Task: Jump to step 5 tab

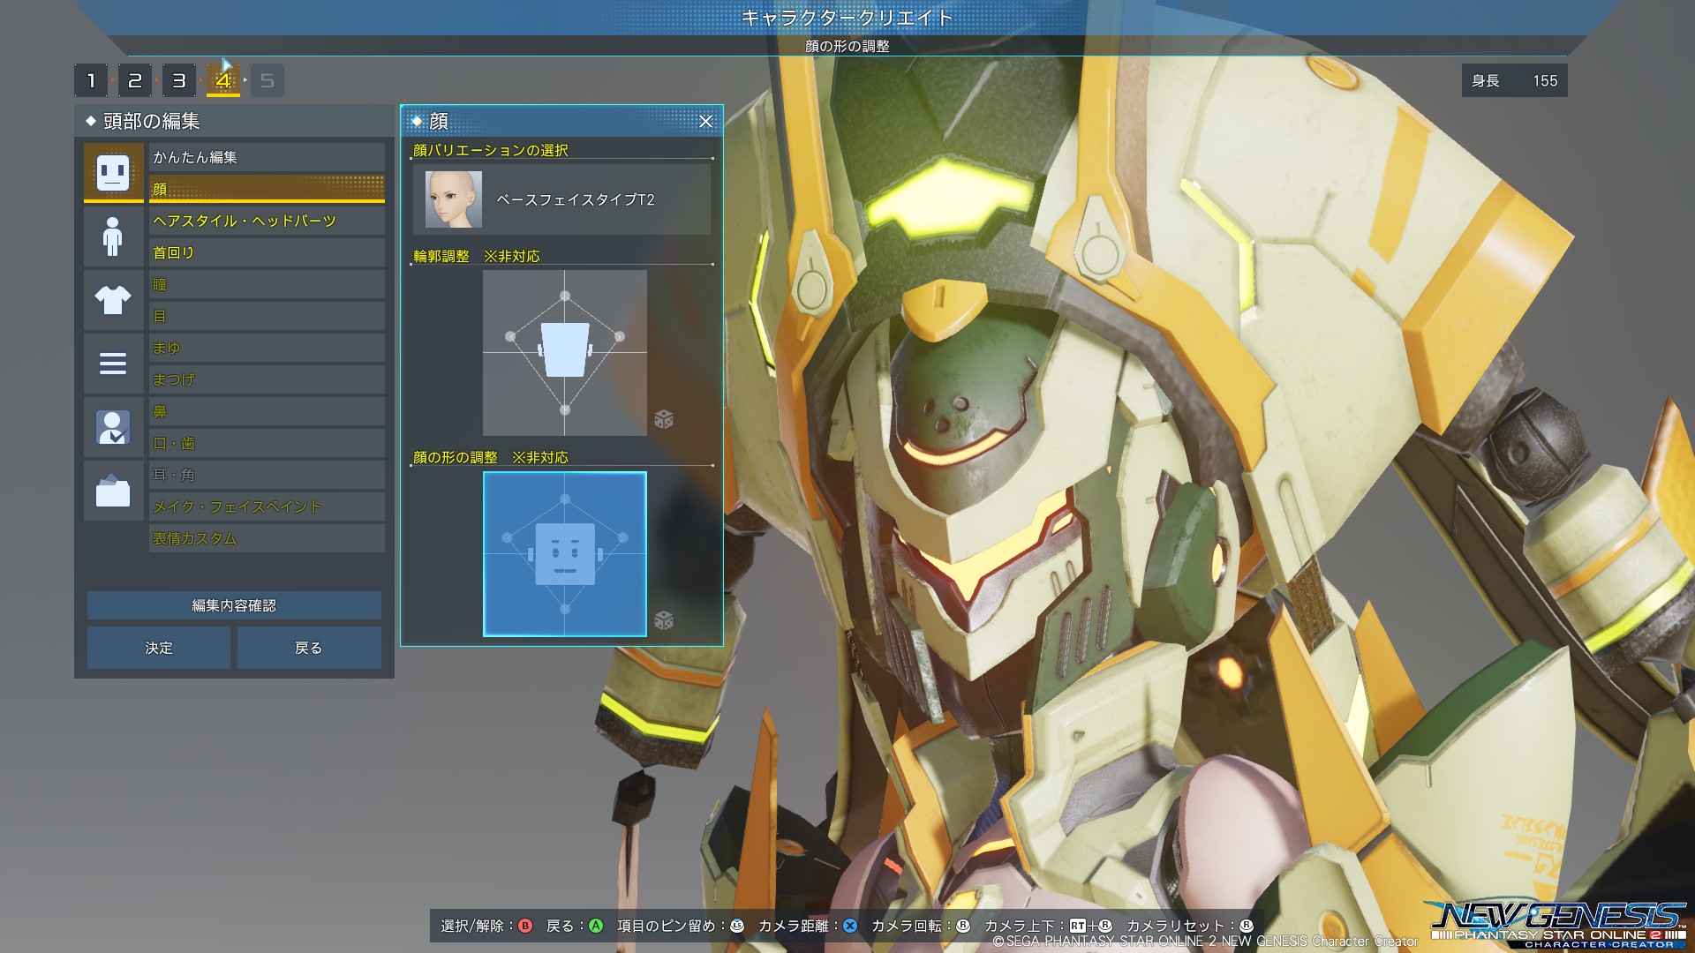Action: point(267,81)
